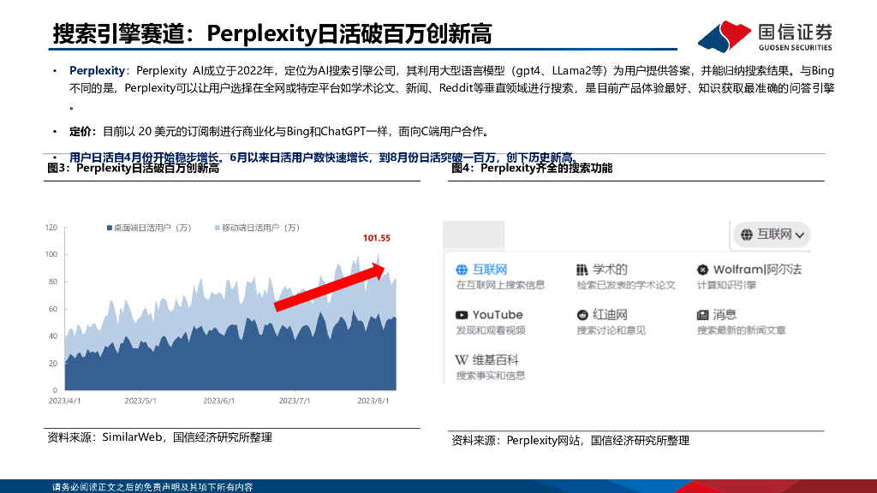The width and height of the screenshot is (877, 493).
Task: Select the YouTube video search icon
Action: click(460, 315)
